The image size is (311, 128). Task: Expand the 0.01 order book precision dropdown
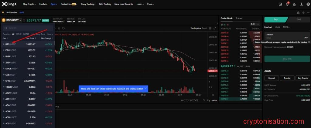coord(253,24)
